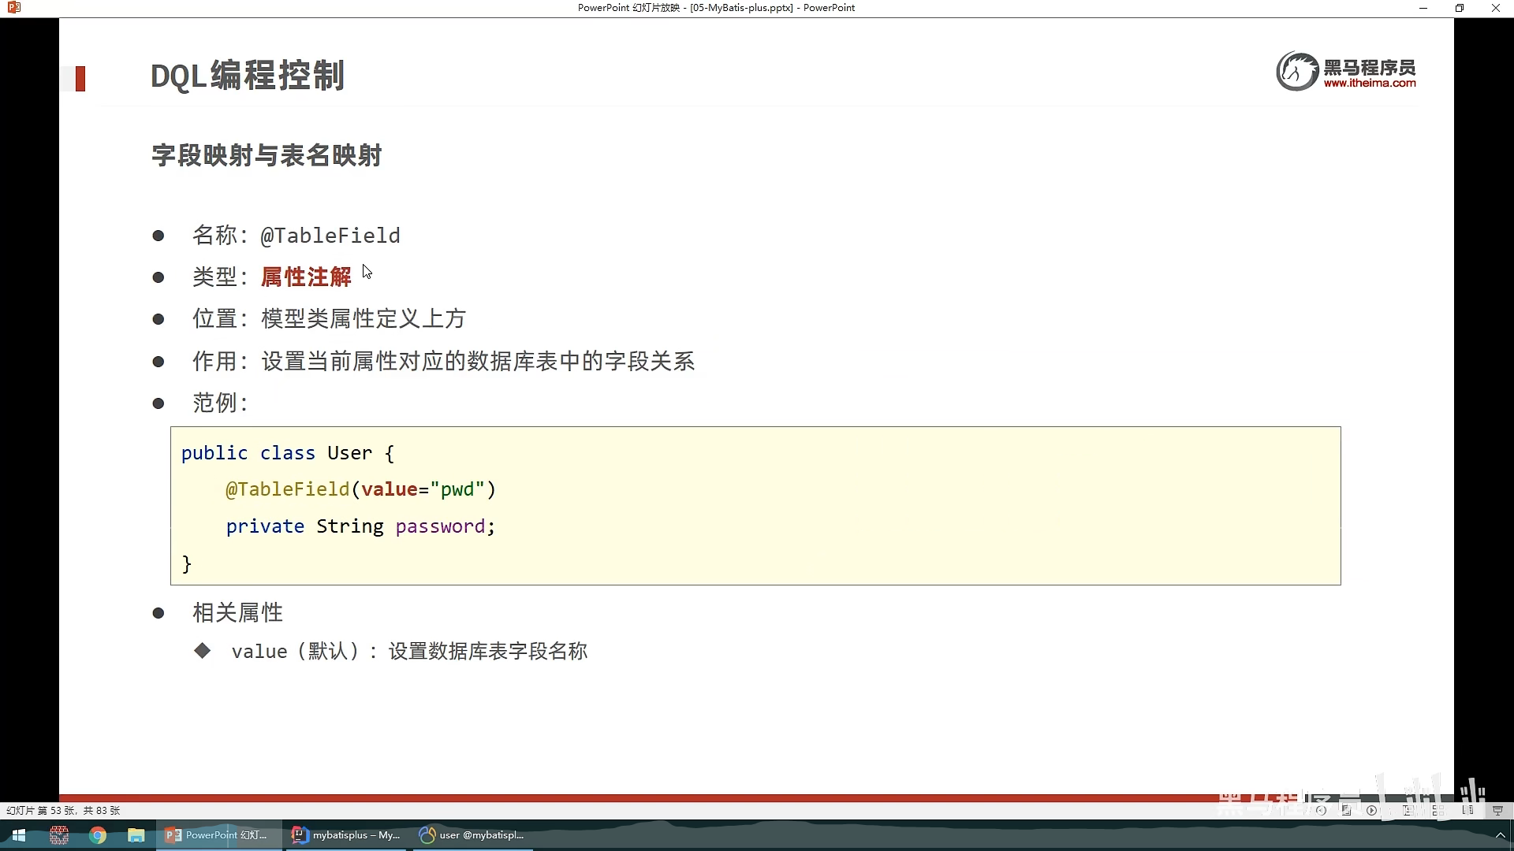Open the all-slides menu icon
This screenshot has height=851, width=1514.
coord(1346,810)
